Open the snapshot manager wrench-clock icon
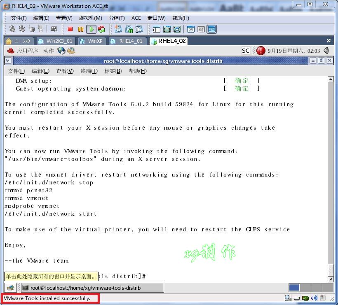Viewport: 338px width, 305px height. pyautogui.click(x=139, y=29)
